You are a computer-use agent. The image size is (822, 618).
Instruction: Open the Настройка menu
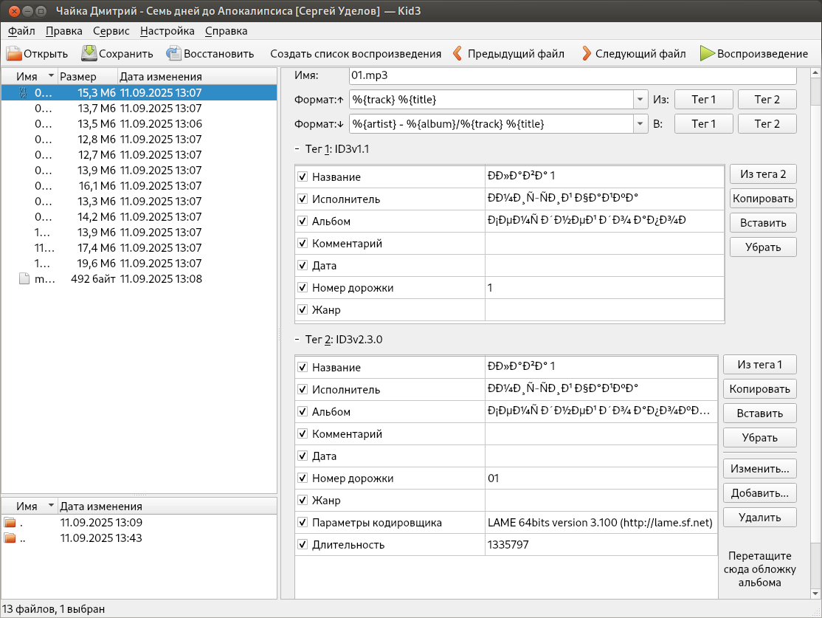click(x=167, y=31)
